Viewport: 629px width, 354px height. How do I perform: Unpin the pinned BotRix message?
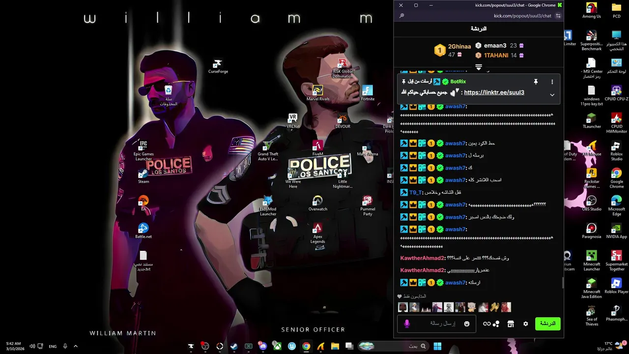536,82
